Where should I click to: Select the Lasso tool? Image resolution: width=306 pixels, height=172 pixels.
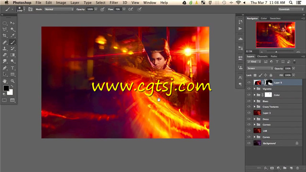(5, 29)
